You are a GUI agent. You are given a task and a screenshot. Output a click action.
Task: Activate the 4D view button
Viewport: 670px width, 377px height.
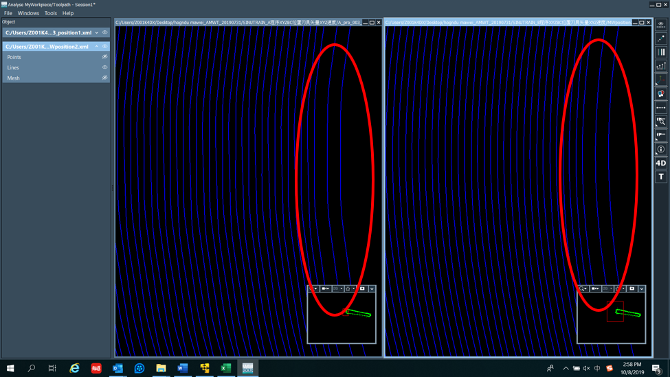[660, 163]
